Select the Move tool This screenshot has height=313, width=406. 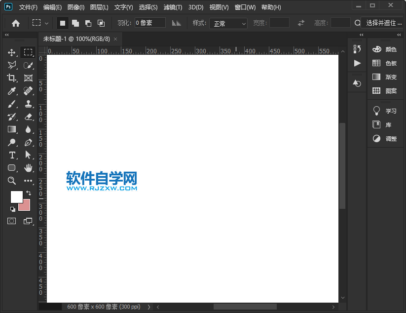click(11, 52)
